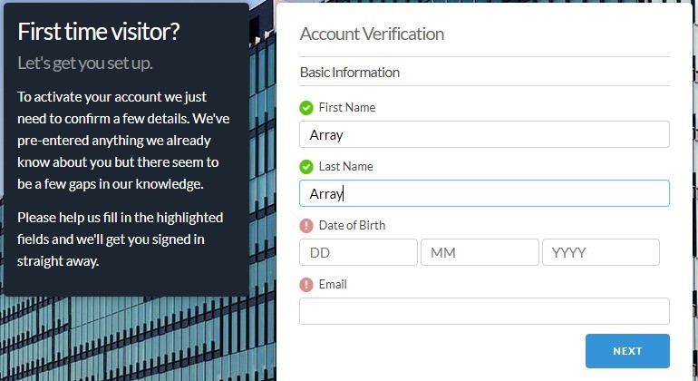698x381 pixels.
Task: Select the MM month input box
Action: coord(480,252)
